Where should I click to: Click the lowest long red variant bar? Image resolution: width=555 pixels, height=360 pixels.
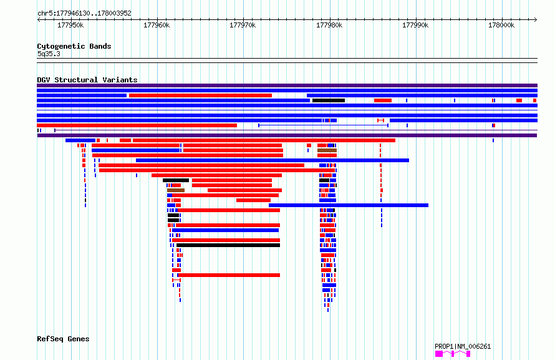click(x=229, y=275)
